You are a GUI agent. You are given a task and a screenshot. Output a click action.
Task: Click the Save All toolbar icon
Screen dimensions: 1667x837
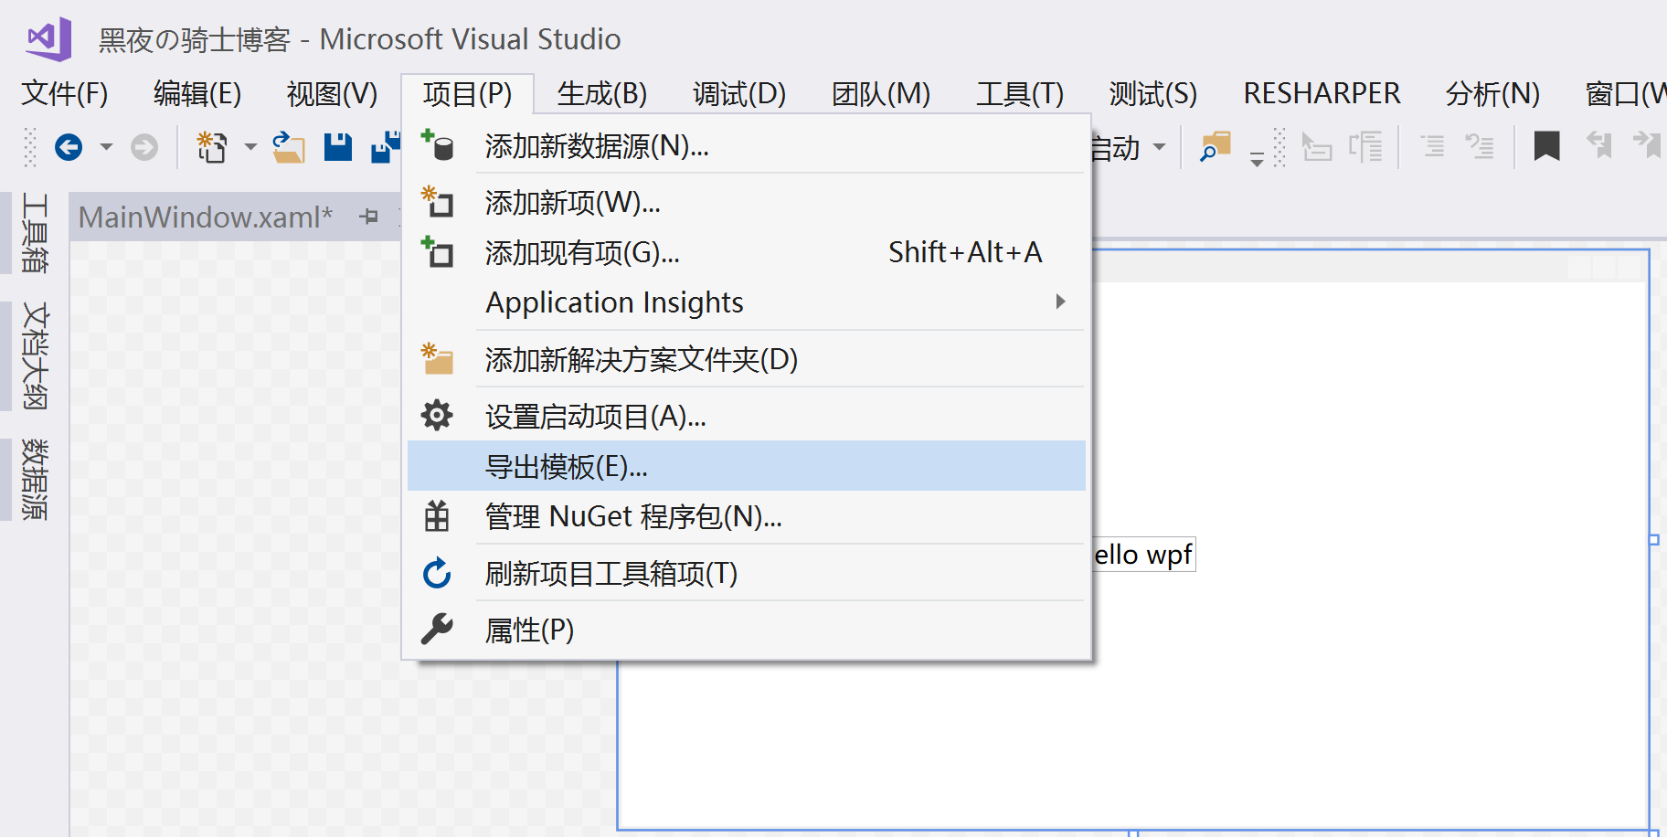click(386, 146)
